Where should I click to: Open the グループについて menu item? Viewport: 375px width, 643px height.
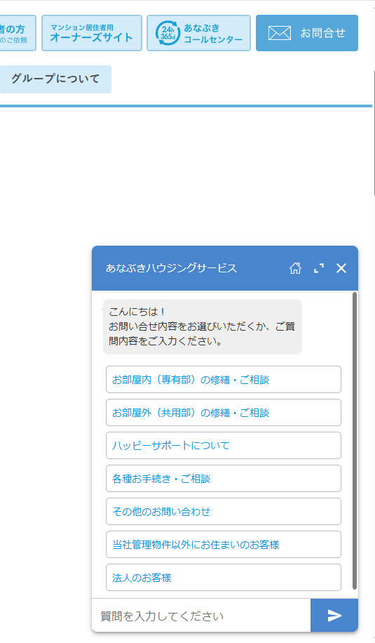point(55,79)
